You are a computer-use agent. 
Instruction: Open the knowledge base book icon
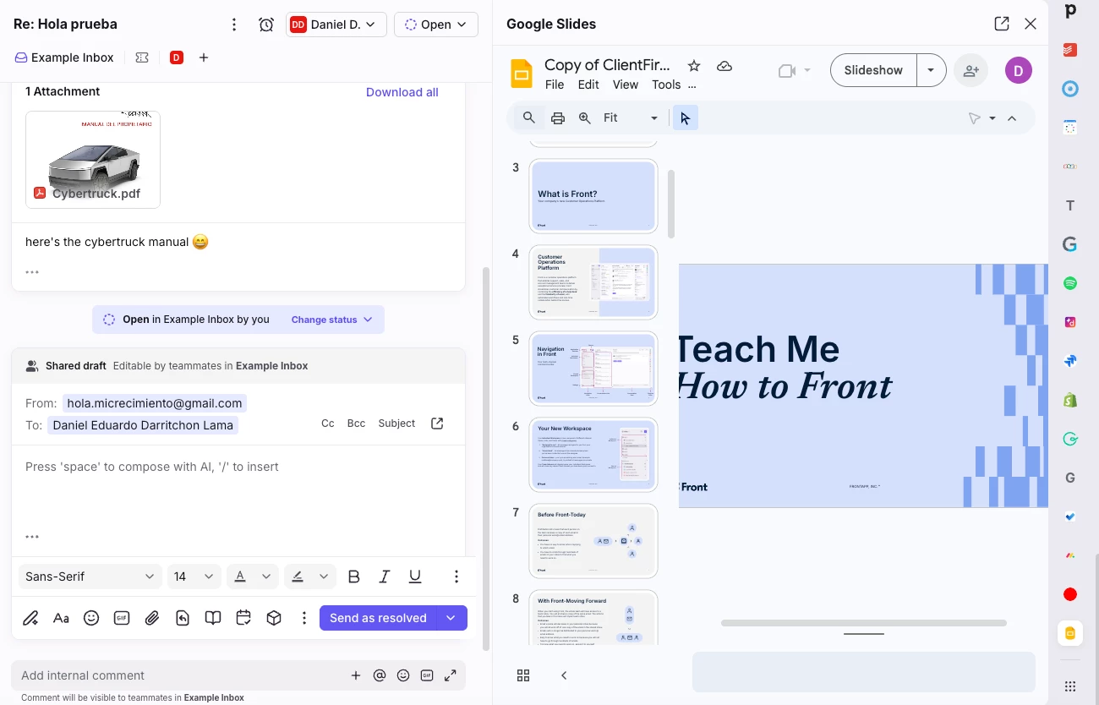213,618
